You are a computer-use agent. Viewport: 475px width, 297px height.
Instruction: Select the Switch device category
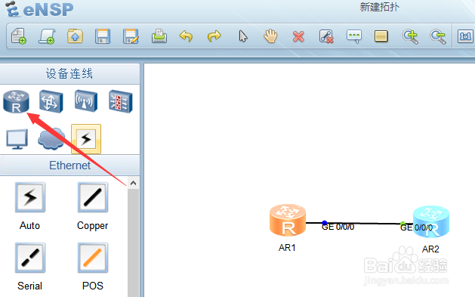[x=51, y=101]
